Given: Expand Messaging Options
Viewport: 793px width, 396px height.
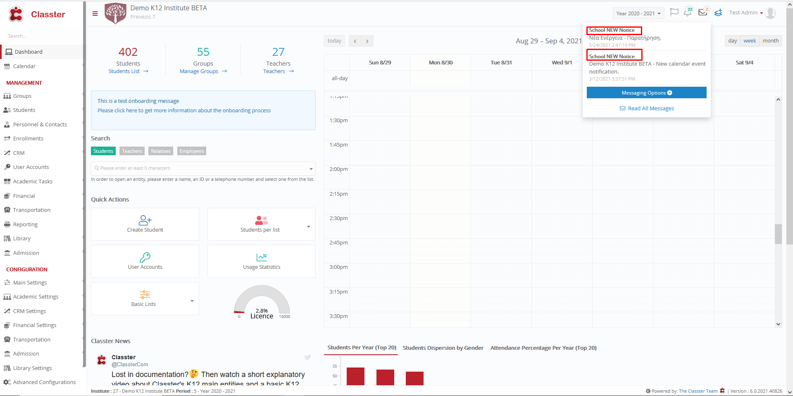Looking at the screenshot, I should click(x=647, y=92).
